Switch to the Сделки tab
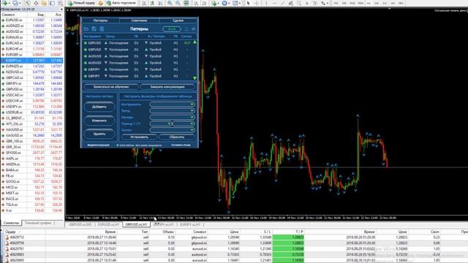Image resolution: width=468 pixels, height=263 pixels. click(x=178, y=20)
